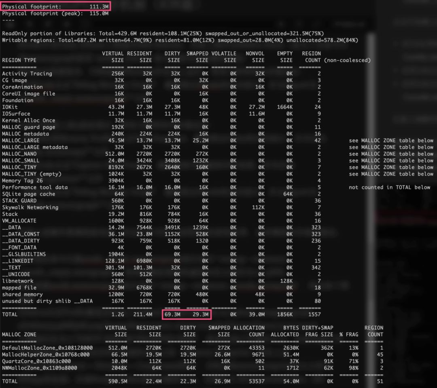Click the "Writable regions" summary line

coord(180,40)
